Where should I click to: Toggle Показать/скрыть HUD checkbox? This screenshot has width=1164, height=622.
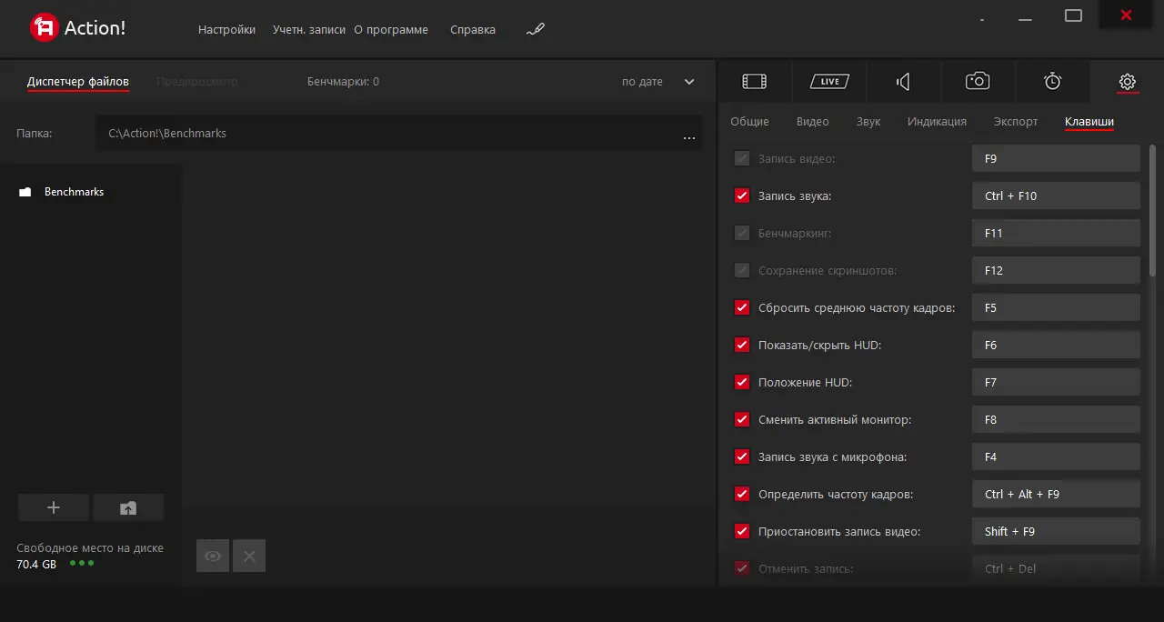pyautogui.click(x=742, y=345)
